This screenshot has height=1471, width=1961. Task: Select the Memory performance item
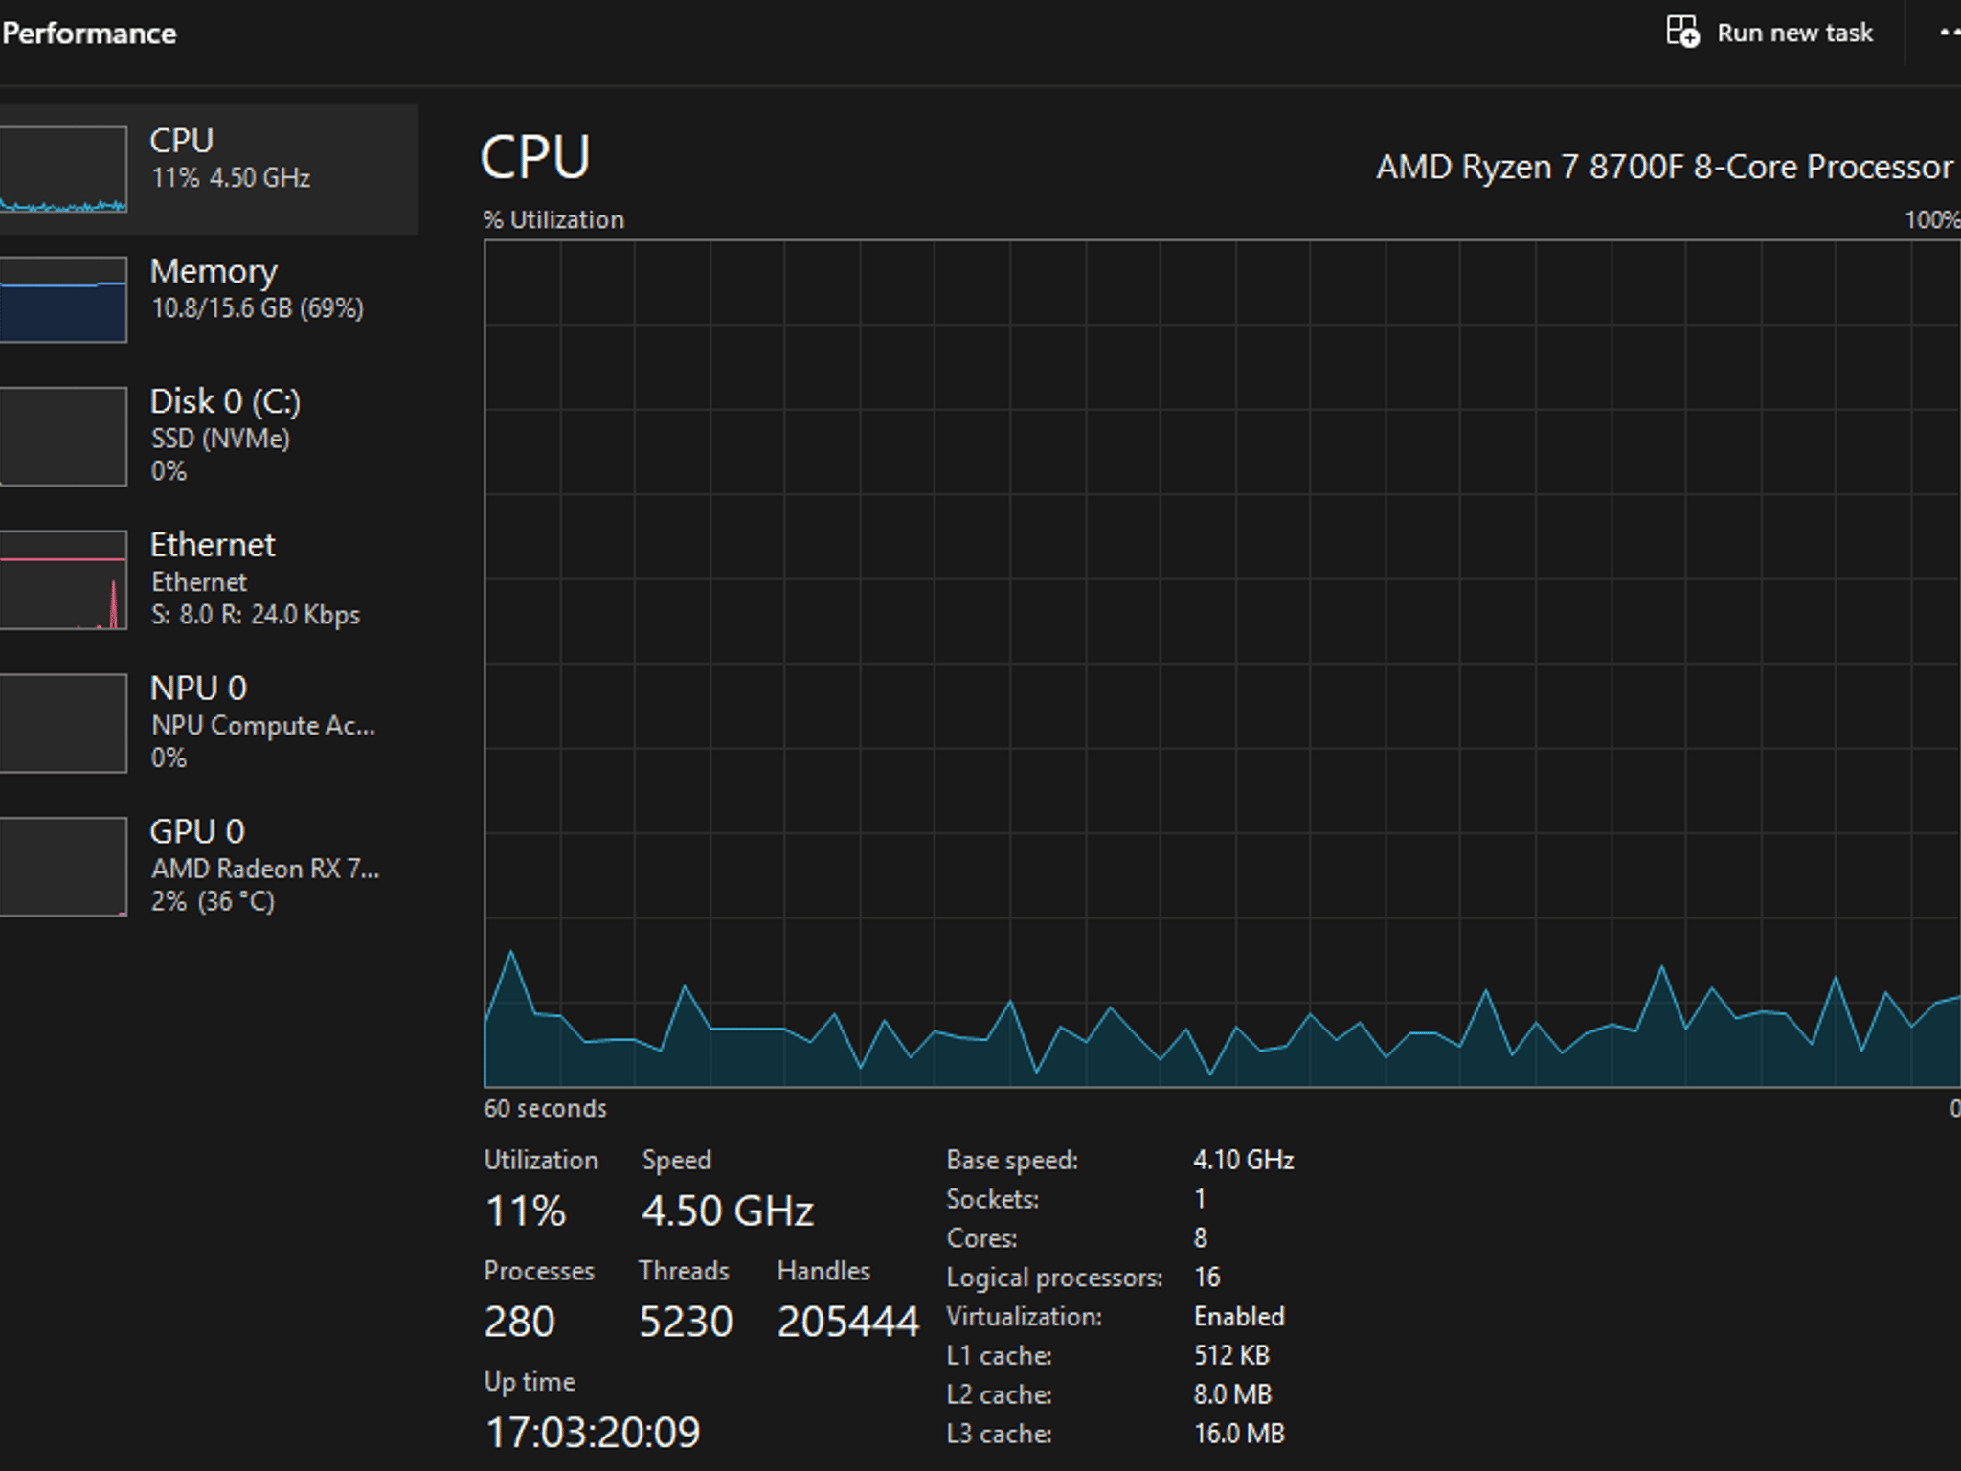coord(209,299)
